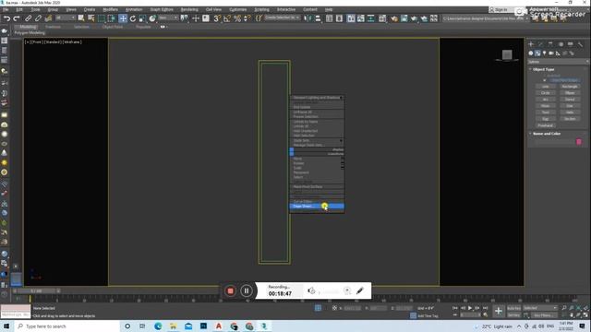Choose the Select Object tool
This screenshot has height=332, width=591.
pyautogui.click(x=81, y=18)
